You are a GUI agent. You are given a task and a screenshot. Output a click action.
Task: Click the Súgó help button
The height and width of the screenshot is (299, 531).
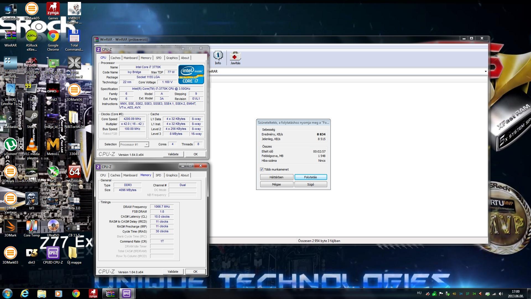(311, 184)
